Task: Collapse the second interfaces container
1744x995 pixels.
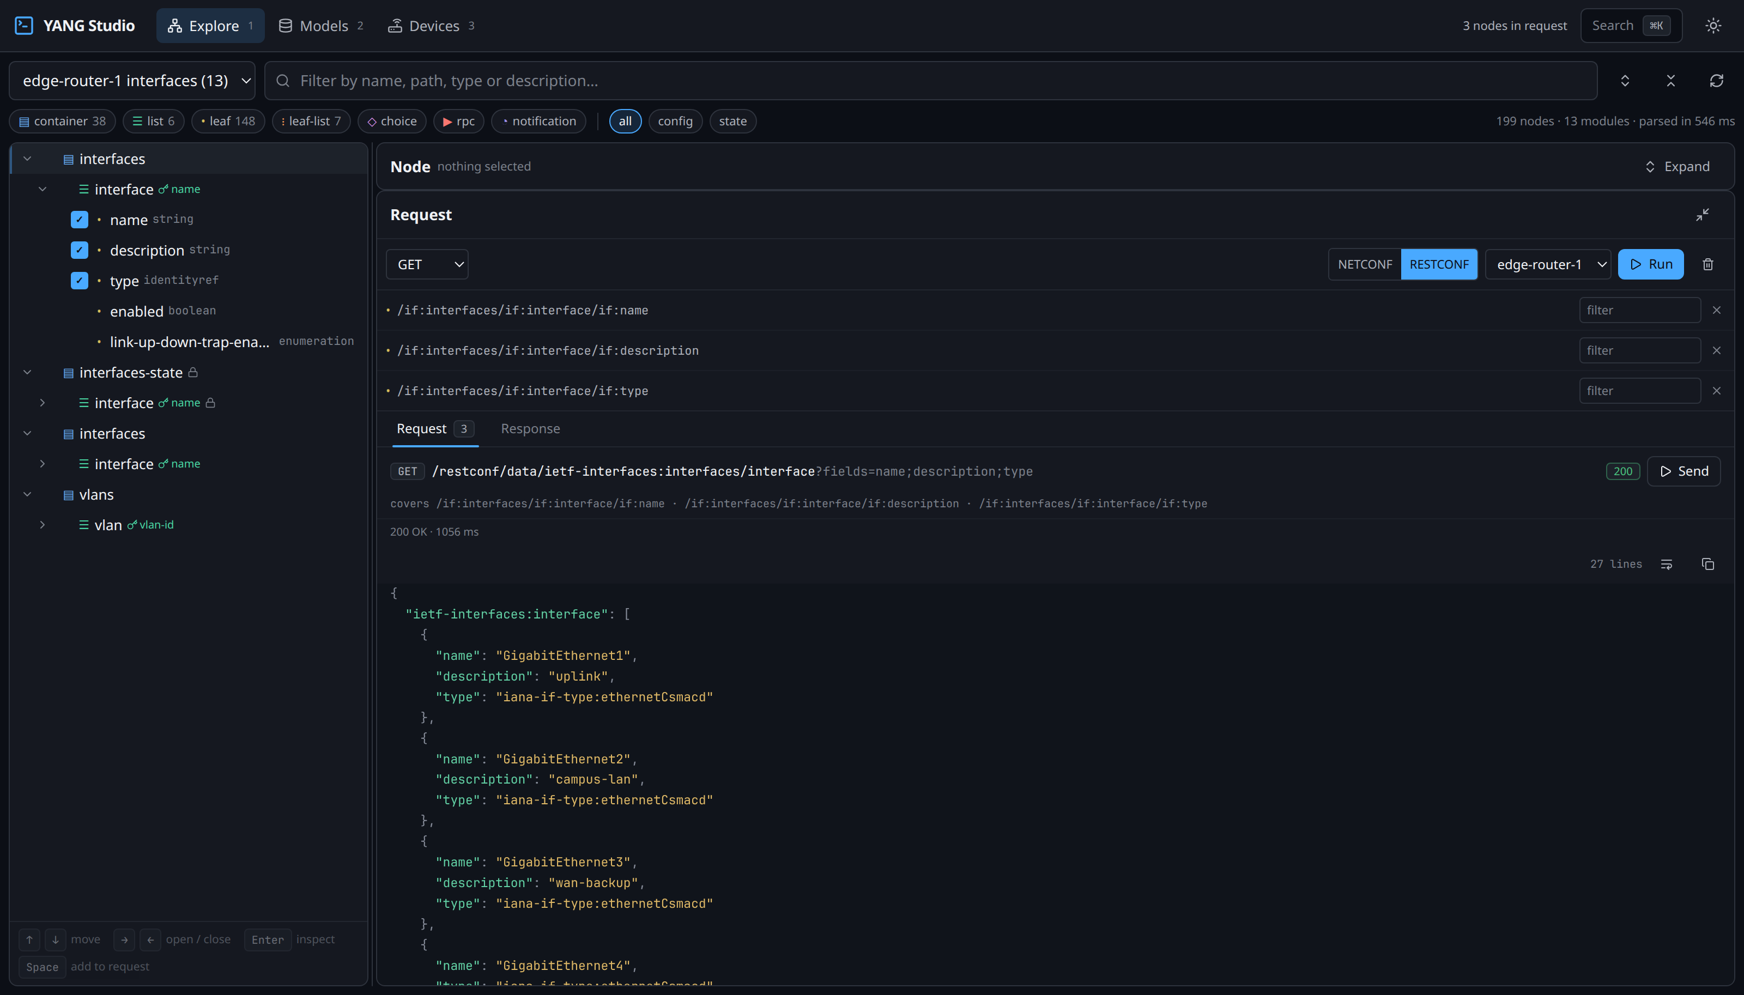Action: [x=27, y=433]
